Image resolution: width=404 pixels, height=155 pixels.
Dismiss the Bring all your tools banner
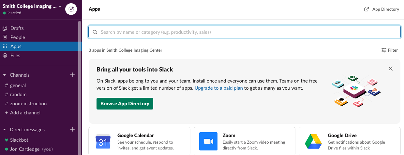coord(391,69)
